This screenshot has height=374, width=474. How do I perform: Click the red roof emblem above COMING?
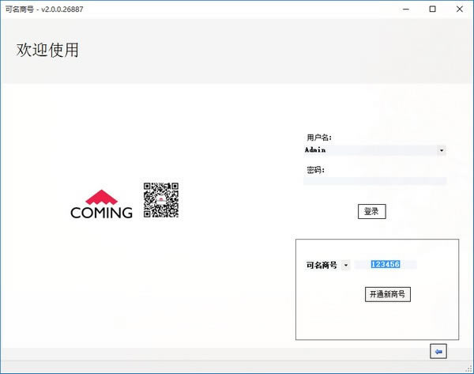[x=101, y=197]
